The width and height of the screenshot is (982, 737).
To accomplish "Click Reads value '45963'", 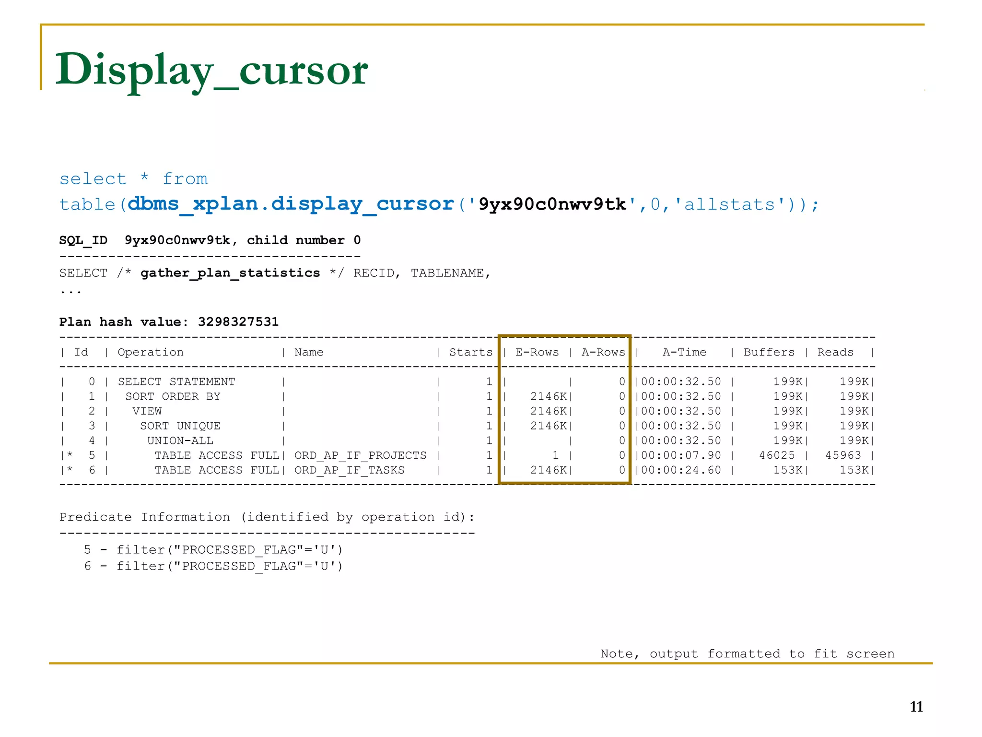I will 843,456.
